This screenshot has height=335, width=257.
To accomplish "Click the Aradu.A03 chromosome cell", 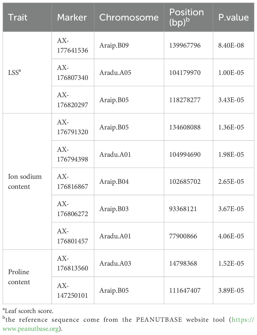I will (x=115, y=263).
